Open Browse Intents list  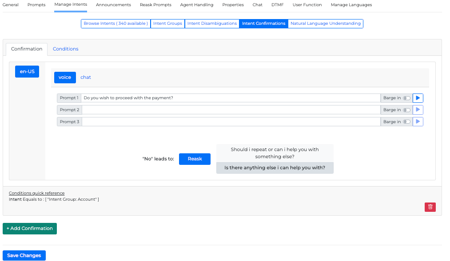pyautogui.click(x=115, y=23)
